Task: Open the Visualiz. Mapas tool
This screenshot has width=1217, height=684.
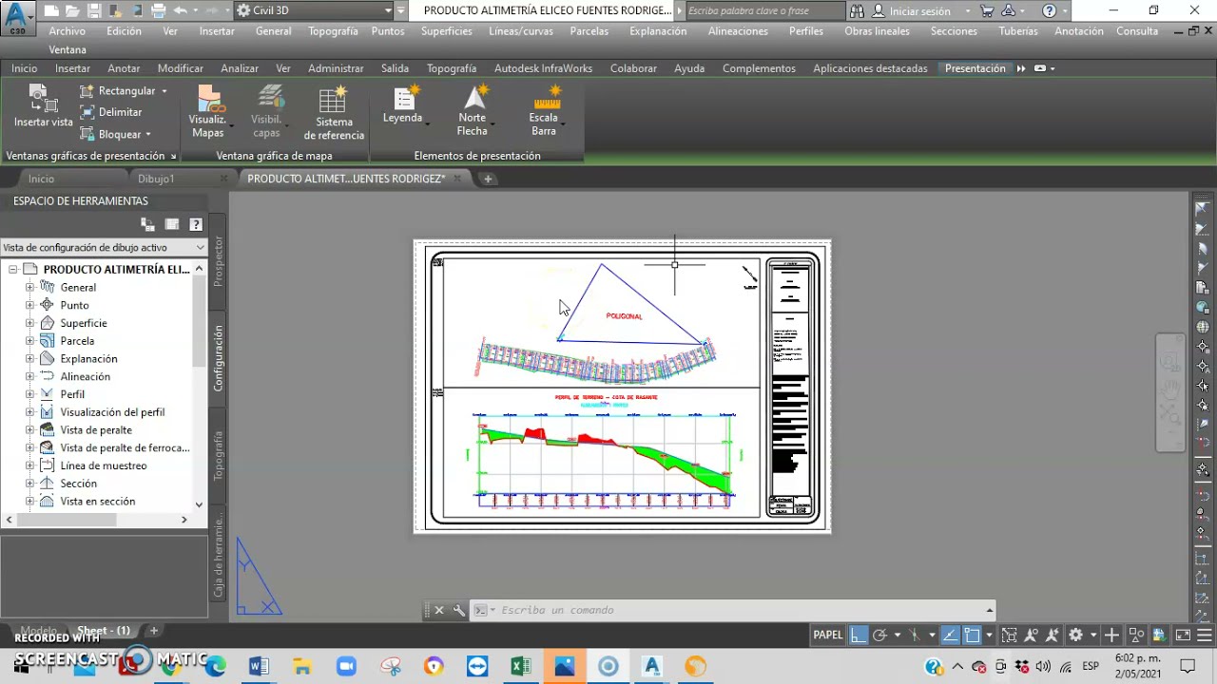Action: click(x=207, y=111)
